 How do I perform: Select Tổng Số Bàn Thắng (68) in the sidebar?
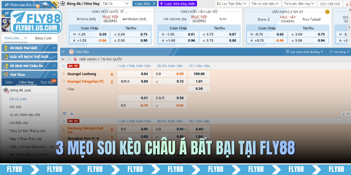point(27,131)
